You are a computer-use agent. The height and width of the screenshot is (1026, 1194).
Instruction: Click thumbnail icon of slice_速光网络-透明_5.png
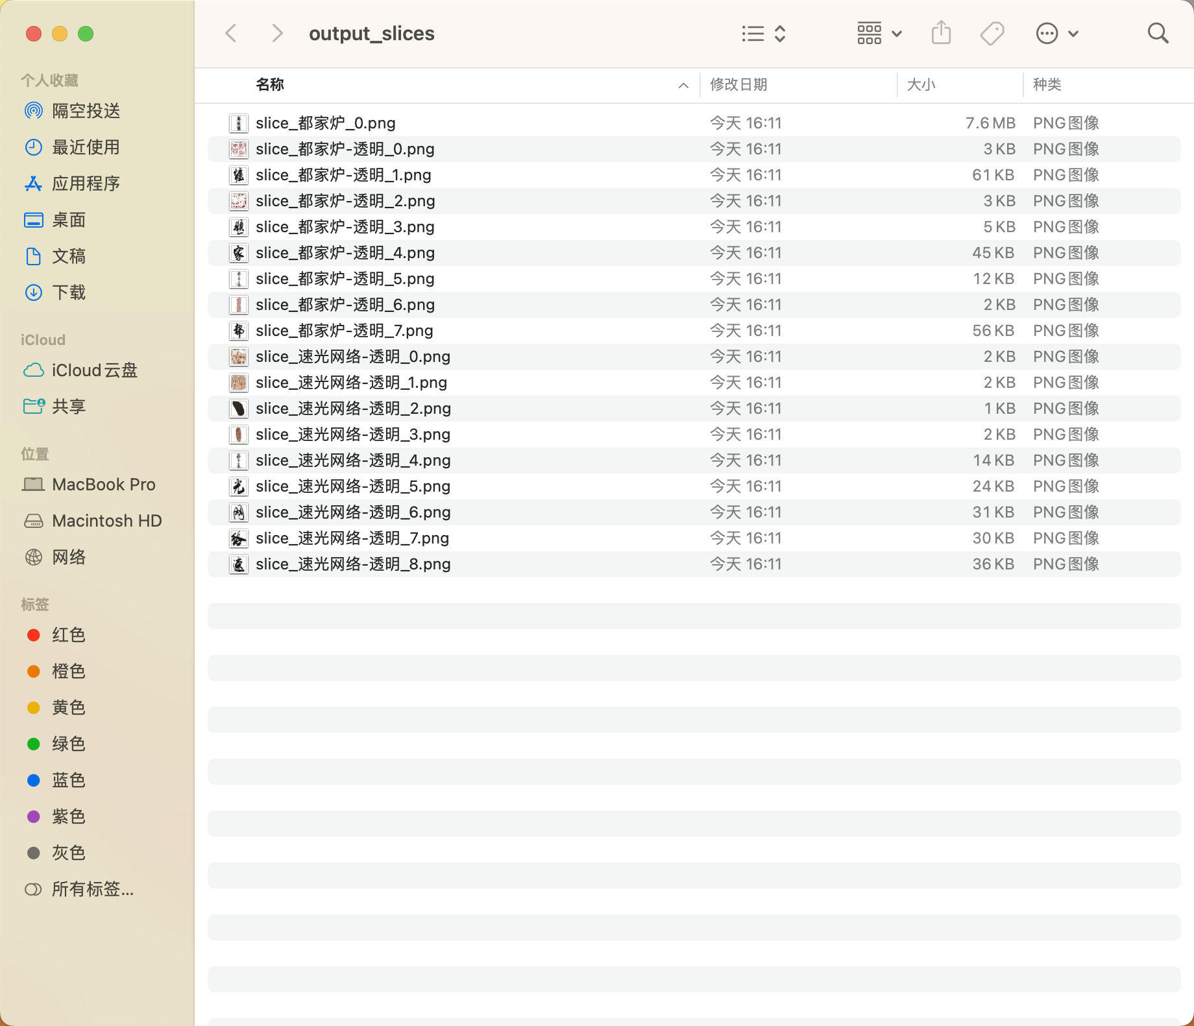coord(239,486)
